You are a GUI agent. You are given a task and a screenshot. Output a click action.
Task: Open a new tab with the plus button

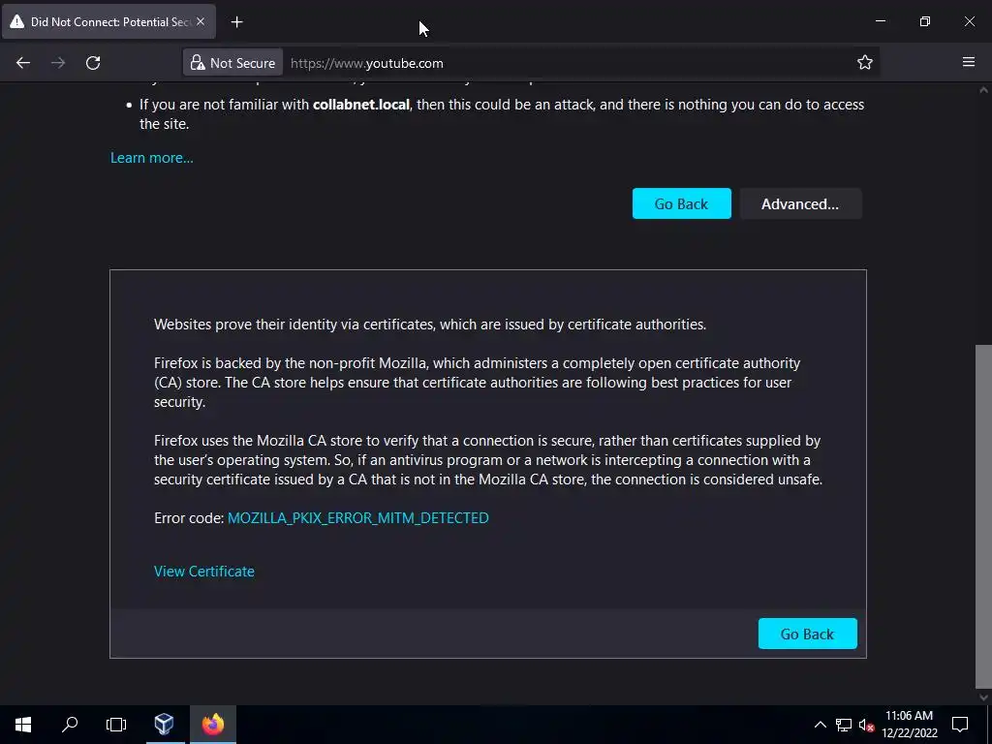(x=236, y=22)
